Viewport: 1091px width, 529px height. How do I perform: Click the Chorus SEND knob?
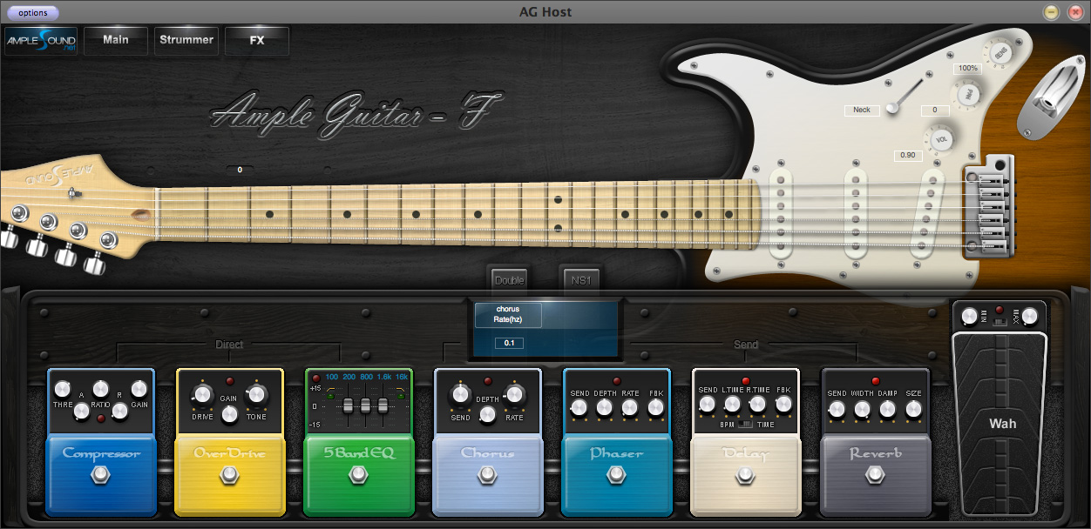(x=460, y=394)
